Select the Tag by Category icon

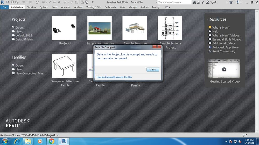click(x=54, y=2)
